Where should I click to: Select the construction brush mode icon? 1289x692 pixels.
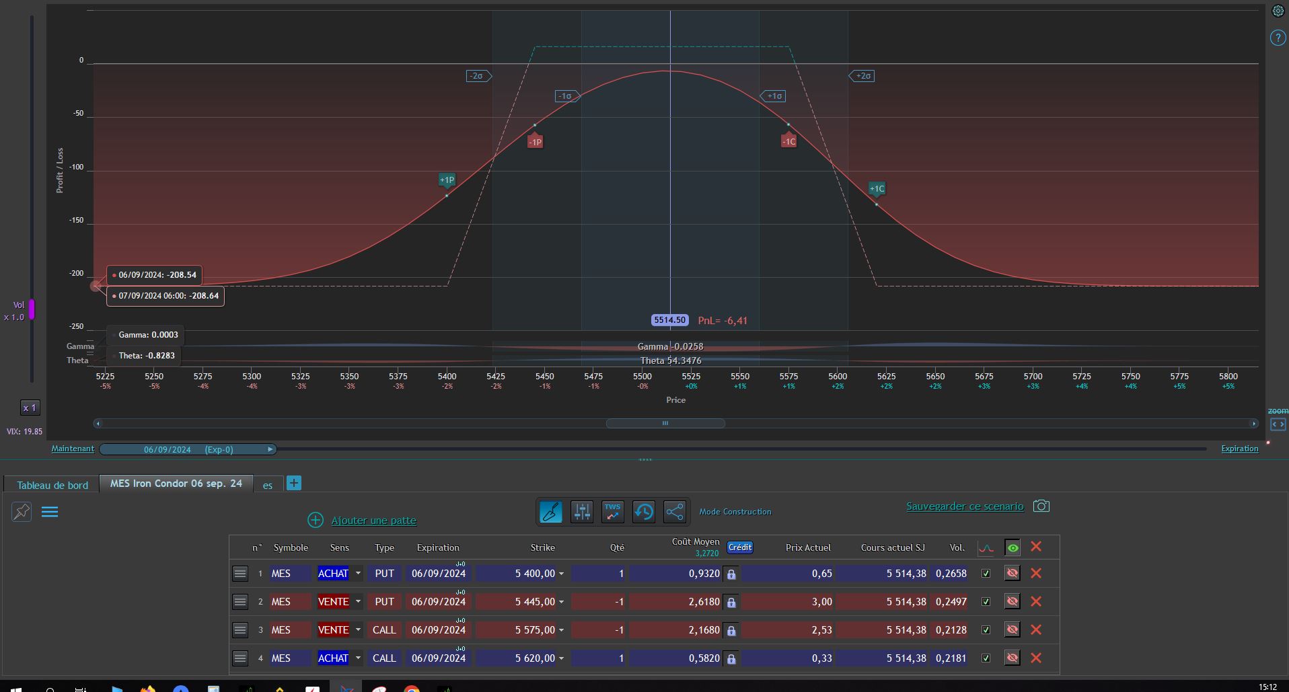coord(551,512)
